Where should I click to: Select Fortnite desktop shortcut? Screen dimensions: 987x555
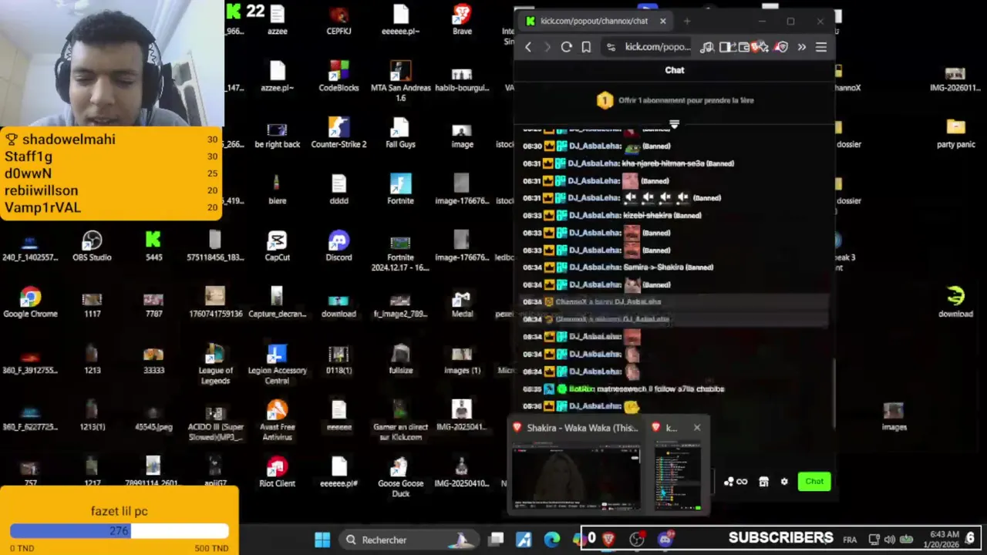tap(400, 190)
